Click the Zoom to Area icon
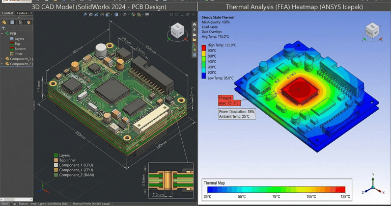The height and width of the screenshot is (206, 391). click(91, 15)
